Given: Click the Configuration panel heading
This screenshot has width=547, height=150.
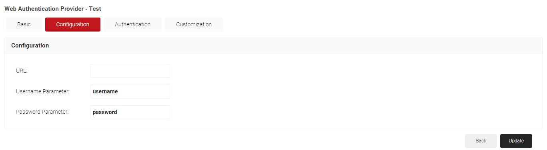Looking at the screenshot, I should (x=30, y=45).
